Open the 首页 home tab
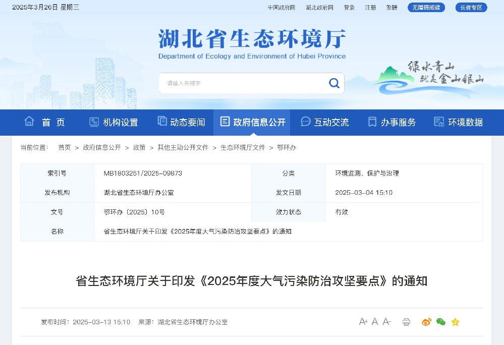Image resolution: width=504 pixels, height=345 pixels. (45, 122)
